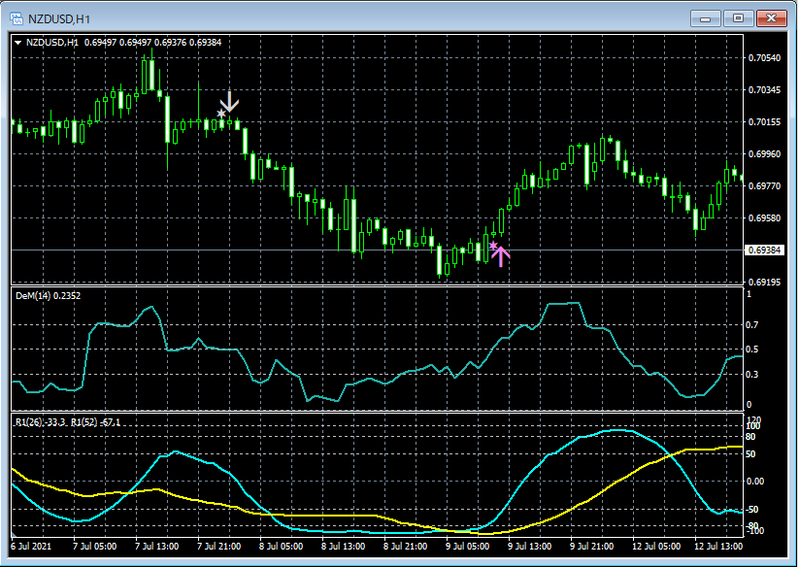Click the 0.69960 price axis label
Viewport: 799px width, 567px height.
tap(765, 153)
